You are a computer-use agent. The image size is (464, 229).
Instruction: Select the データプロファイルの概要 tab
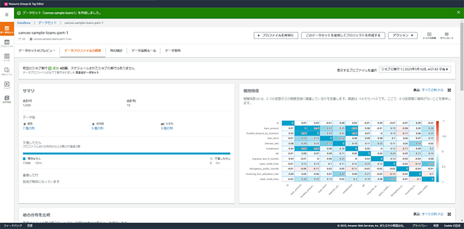coord(82,51)
